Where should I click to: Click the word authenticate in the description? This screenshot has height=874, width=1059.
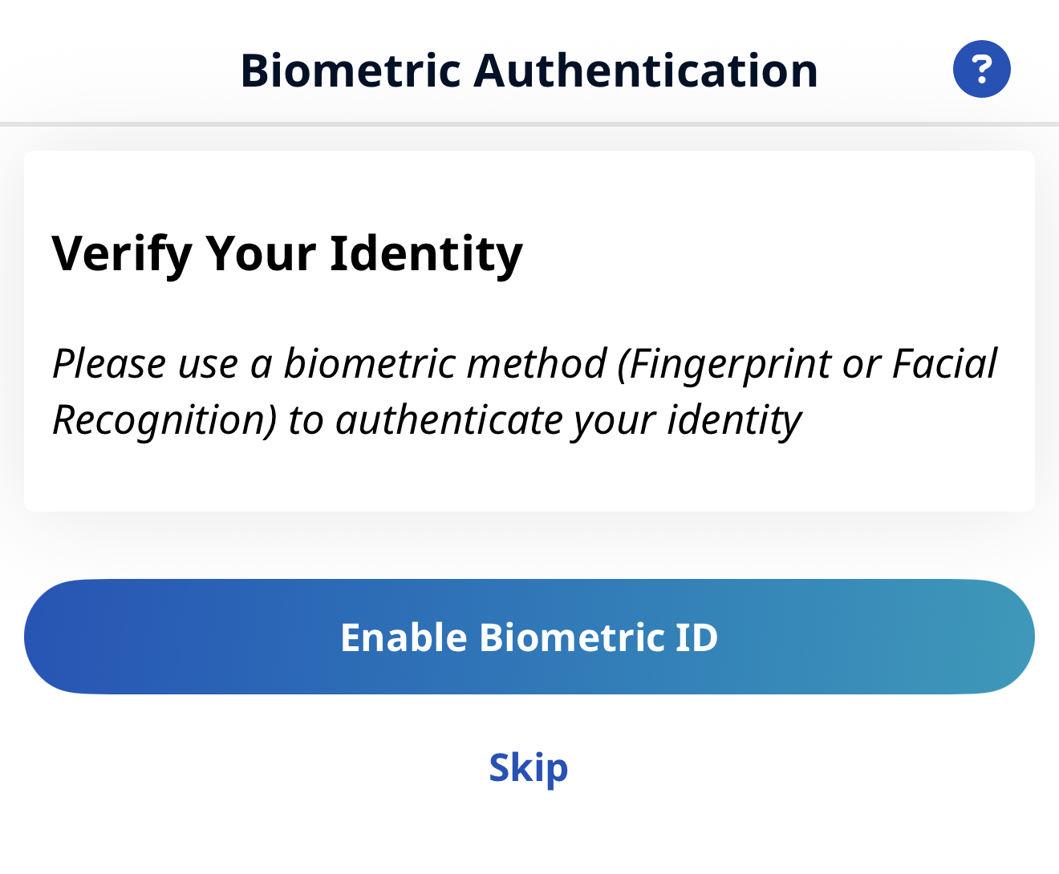tap(449, 420)
